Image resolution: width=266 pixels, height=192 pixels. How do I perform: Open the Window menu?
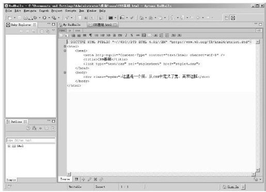[91, 11]
